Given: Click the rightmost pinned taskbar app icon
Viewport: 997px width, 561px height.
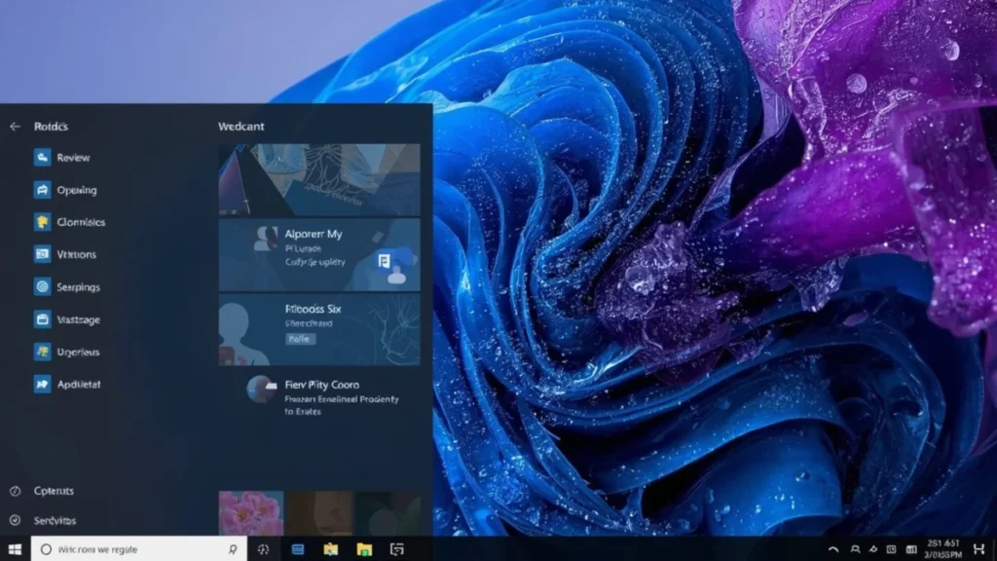Looking at the screenshot, I should click(x=397, y=549).
